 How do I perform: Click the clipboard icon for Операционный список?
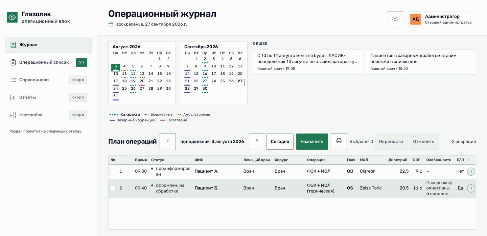(x=13, y=62)
